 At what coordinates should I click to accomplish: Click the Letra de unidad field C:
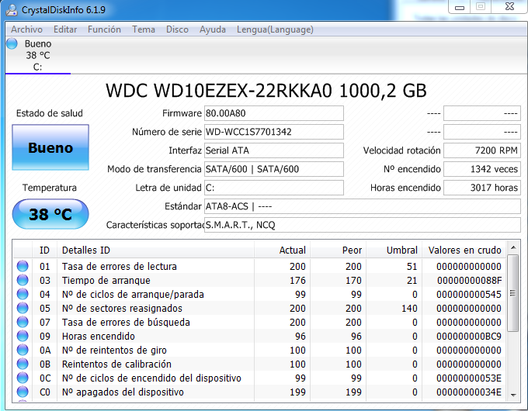[274, 188]
